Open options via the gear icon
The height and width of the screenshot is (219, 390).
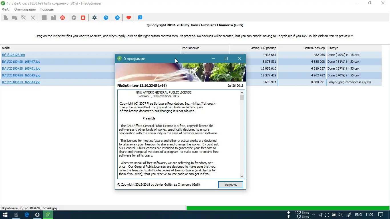(95, 18)
